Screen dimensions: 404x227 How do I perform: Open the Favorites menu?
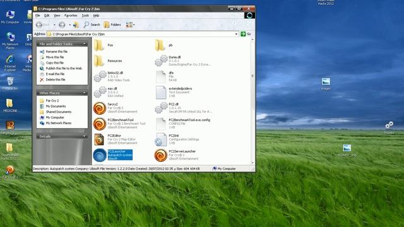tap(71, 16)
